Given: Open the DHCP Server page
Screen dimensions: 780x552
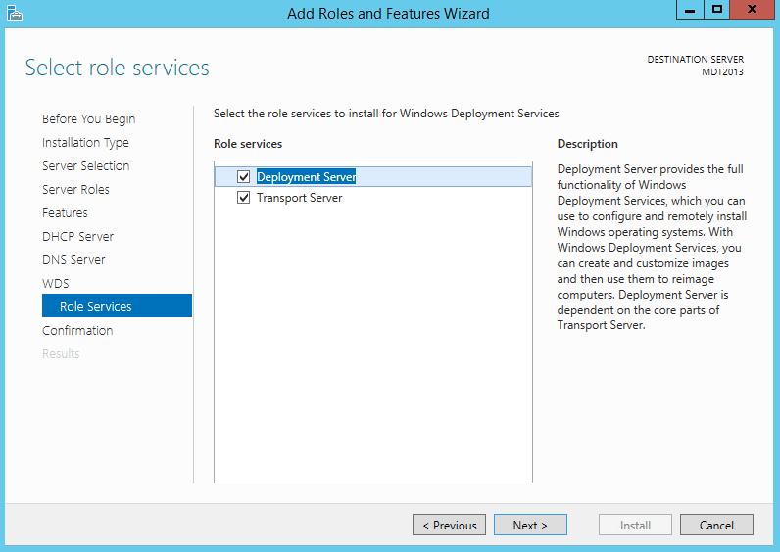Looking at the screenshot, I should (77, 237).
